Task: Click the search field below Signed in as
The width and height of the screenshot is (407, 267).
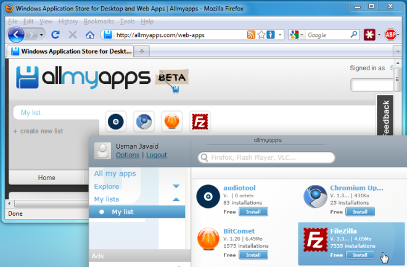Action: pyautogui.click(x=372, y=85)
